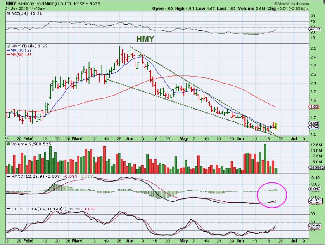Open the StockCharts.com copyright link

click(292, 4)
